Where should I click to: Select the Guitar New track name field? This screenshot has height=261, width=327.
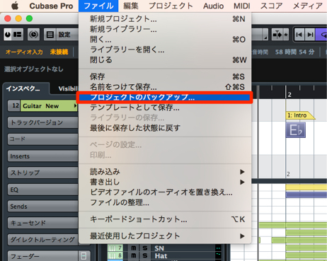click(48, 106)
